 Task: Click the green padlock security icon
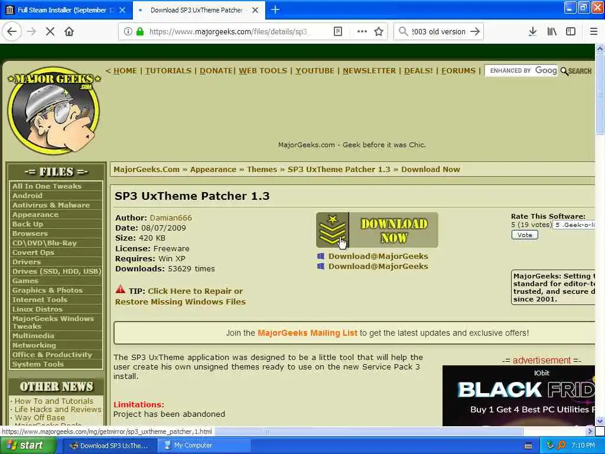140,32
